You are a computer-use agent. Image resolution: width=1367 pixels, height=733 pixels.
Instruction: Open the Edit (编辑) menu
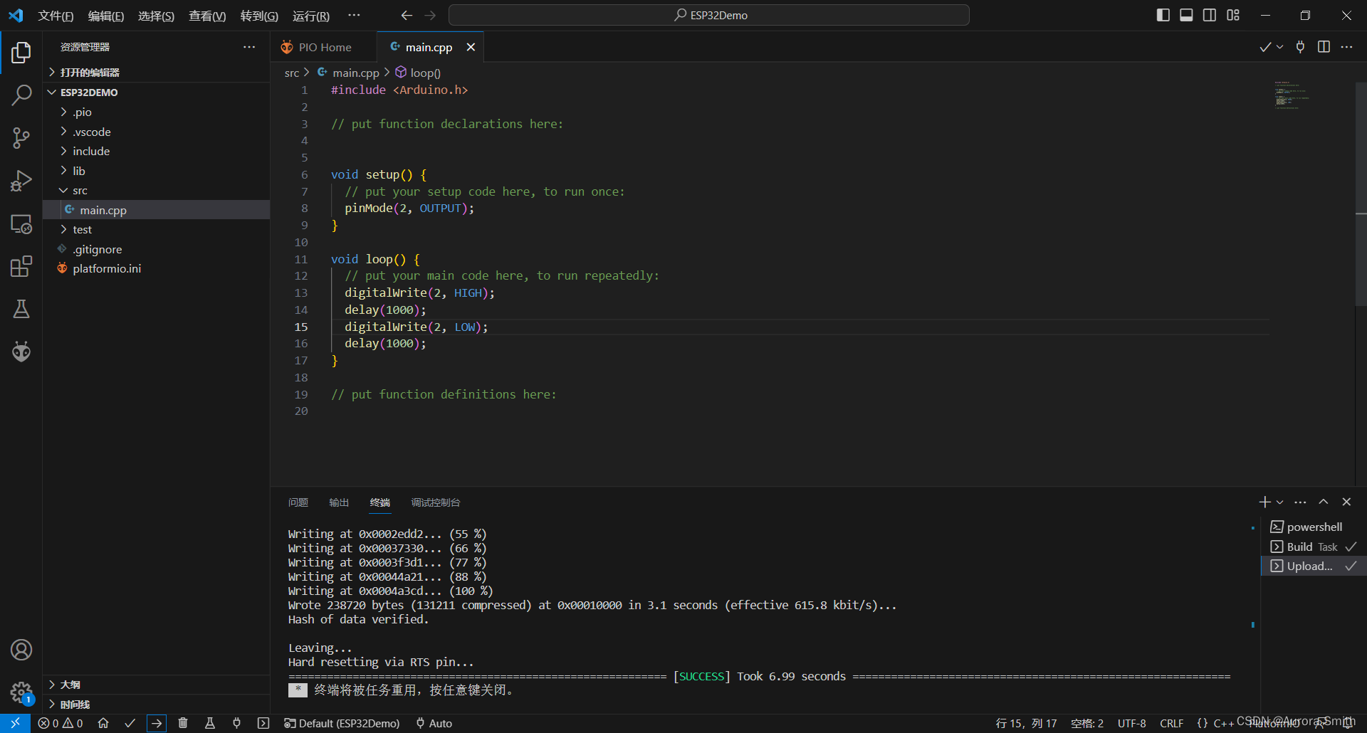click(105, 16)
